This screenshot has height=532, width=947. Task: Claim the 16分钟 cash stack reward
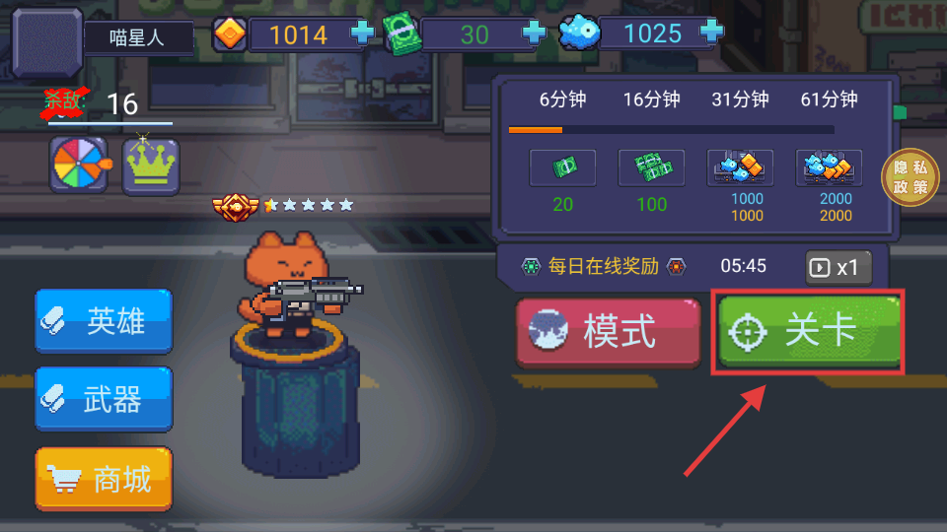click(x=651, y=167)
